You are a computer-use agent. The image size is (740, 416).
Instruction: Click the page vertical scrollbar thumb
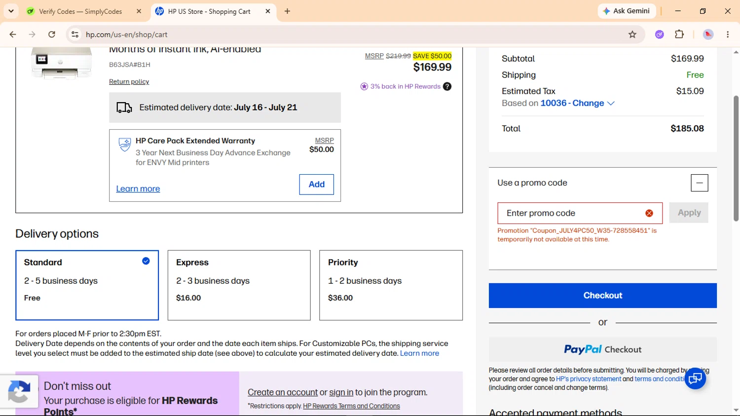(736, 158)
